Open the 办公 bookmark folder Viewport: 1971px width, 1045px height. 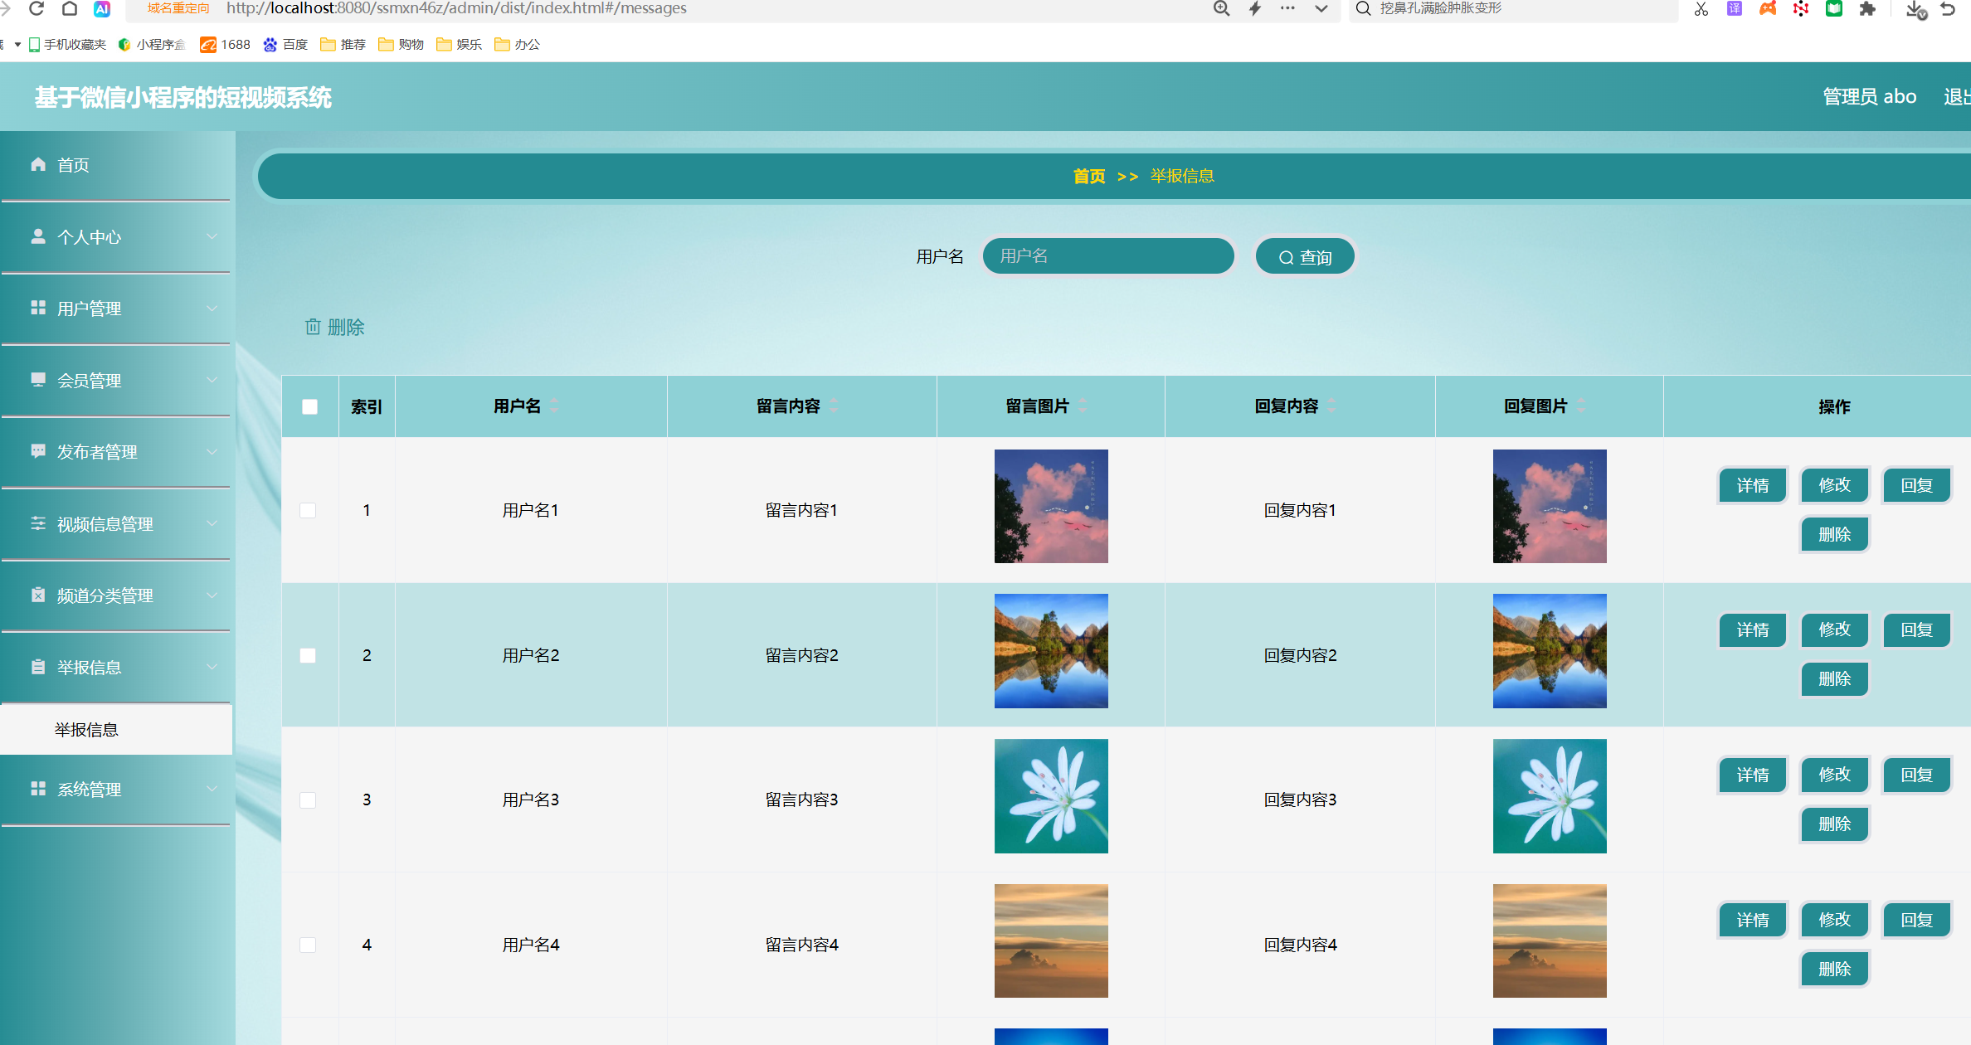pyautogui.click(x=517, y=44)
